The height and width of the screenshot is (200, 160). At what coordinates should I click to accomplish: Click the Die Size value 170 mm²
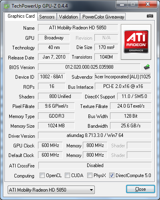[106, 47]
